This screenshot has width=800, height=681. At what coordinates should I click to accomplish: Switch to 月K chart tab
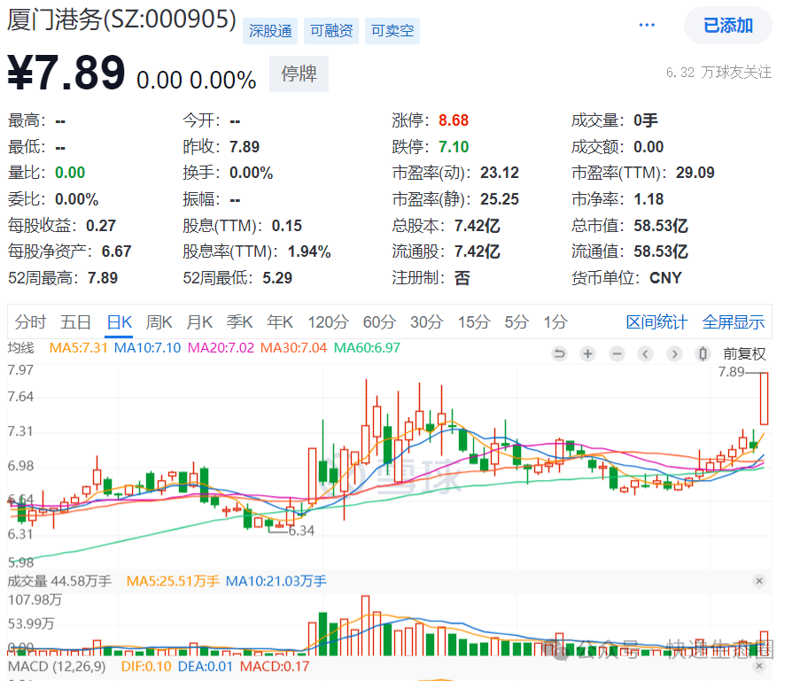pyautogui.click(x=199, y=321)
